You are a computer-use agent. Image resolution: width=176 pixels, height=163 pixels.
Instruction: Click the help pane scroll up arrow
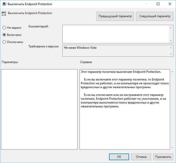pyautogui.click(x=172, y=72)
